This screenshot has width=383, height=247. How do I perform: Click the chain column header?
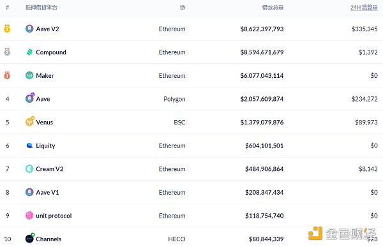[x=183, y=8]
